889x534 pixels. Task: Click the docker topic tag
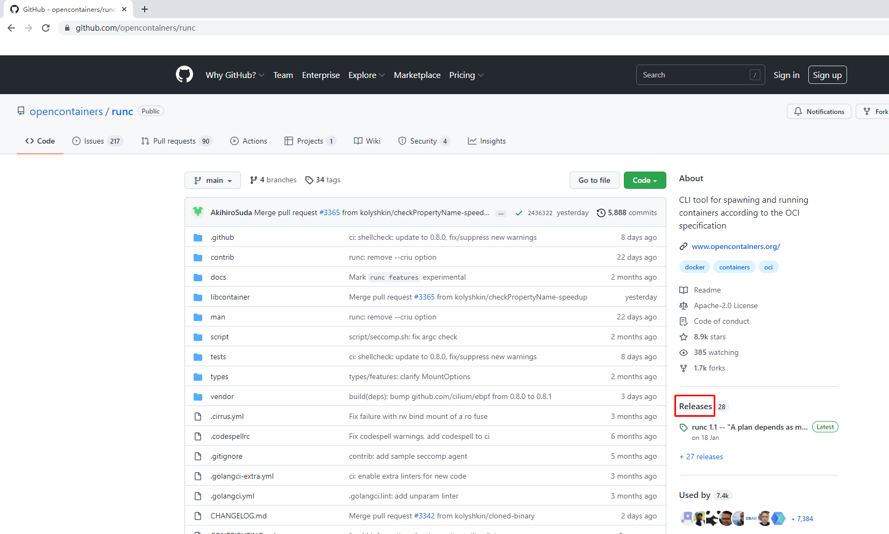(x=694, y=267)
